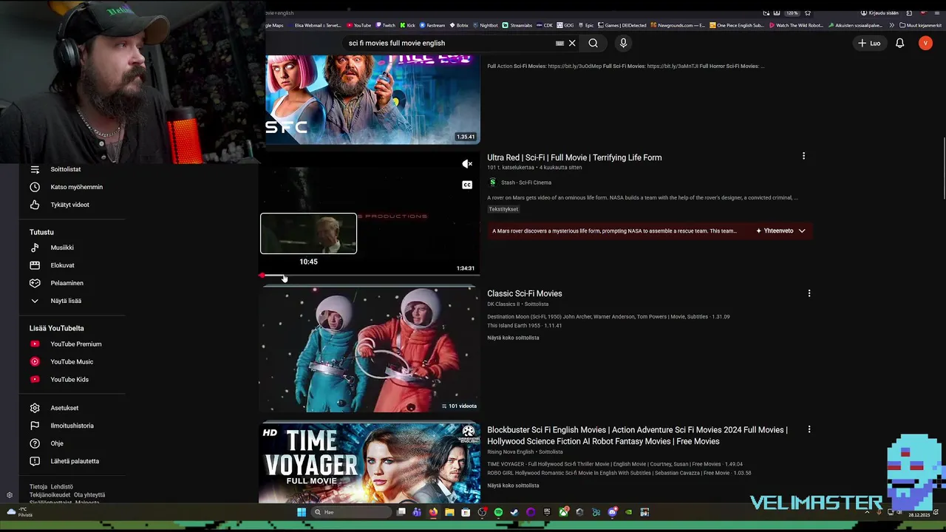Open Firefox from the taskbar
The height and width of the screenshot is (532, 946).
[433, 512]
